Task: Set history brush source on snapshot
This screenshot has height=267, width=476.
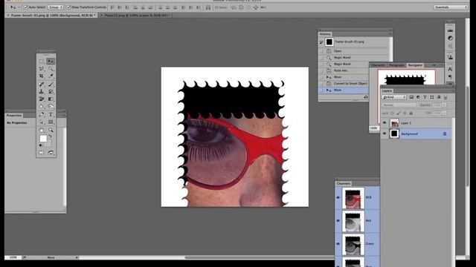Action: [x=321, y=42]
